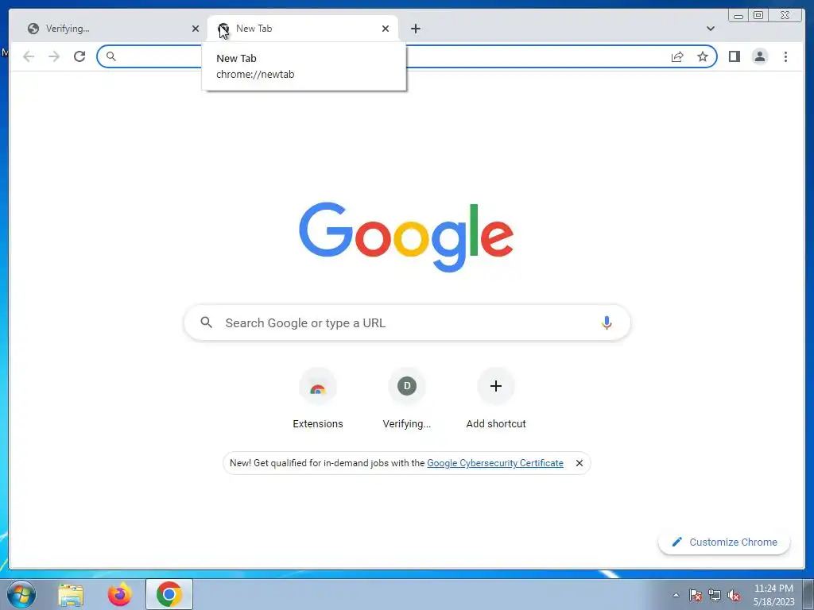Open the Chrome three-dot menu
Screen dimensions: 814x610
[x=785, y=56]
